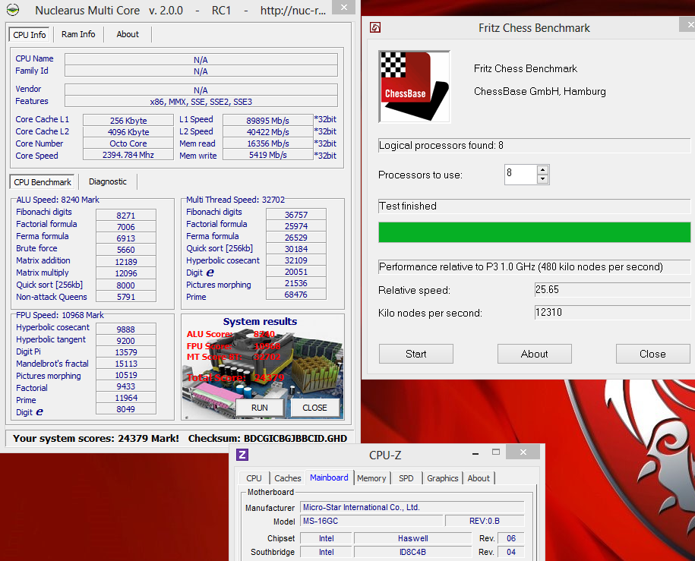Viewport: 695px width, 561px height.
Task: Click Mem read value 16356 Mb/s
Action: (267, 143)
